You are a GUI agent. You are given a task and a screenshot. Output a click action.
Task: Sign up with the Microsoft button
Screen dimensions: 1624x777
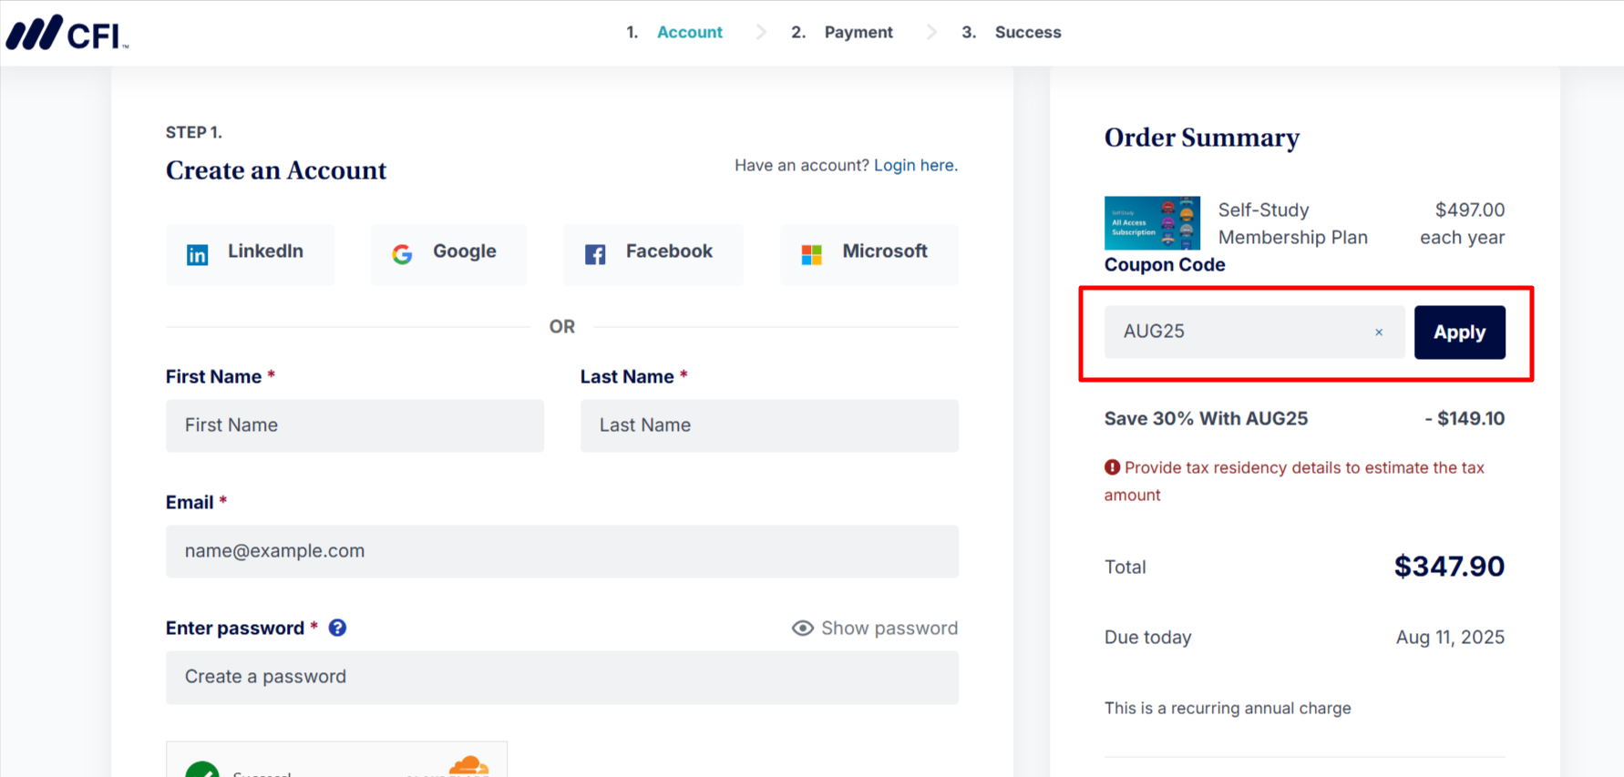[868, 253]
